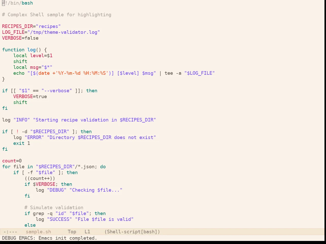Click the 'if $VERBOSE; then' line
This screenshot has width=326, height=244.
click(48, 184)
